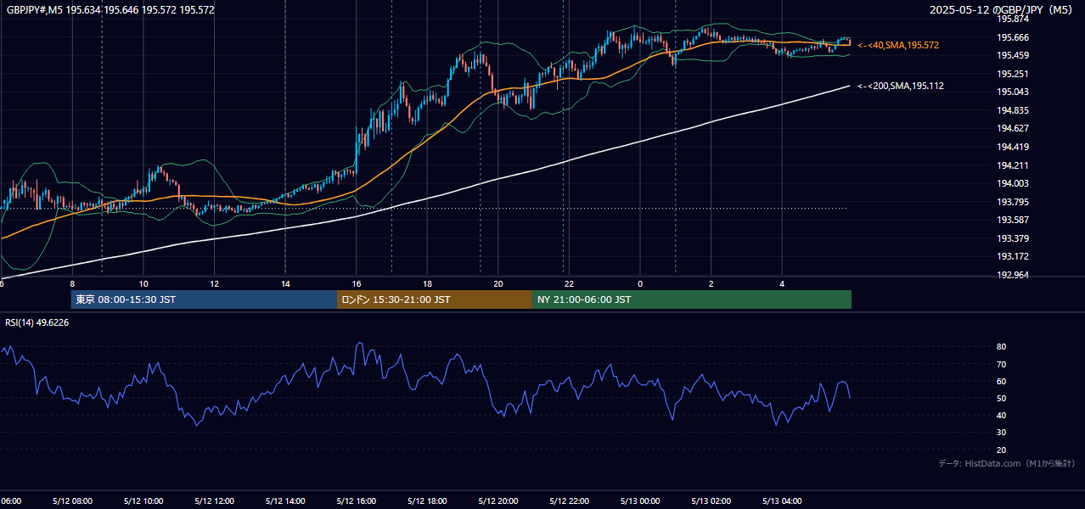Image resolution: width=1085 pixels, height=509 pixels.
Task: Click hour label 12 below price chart
Action: [x=215, y=284]
